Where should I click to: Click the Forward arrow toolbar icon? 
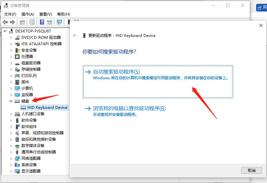coord(12,22)
